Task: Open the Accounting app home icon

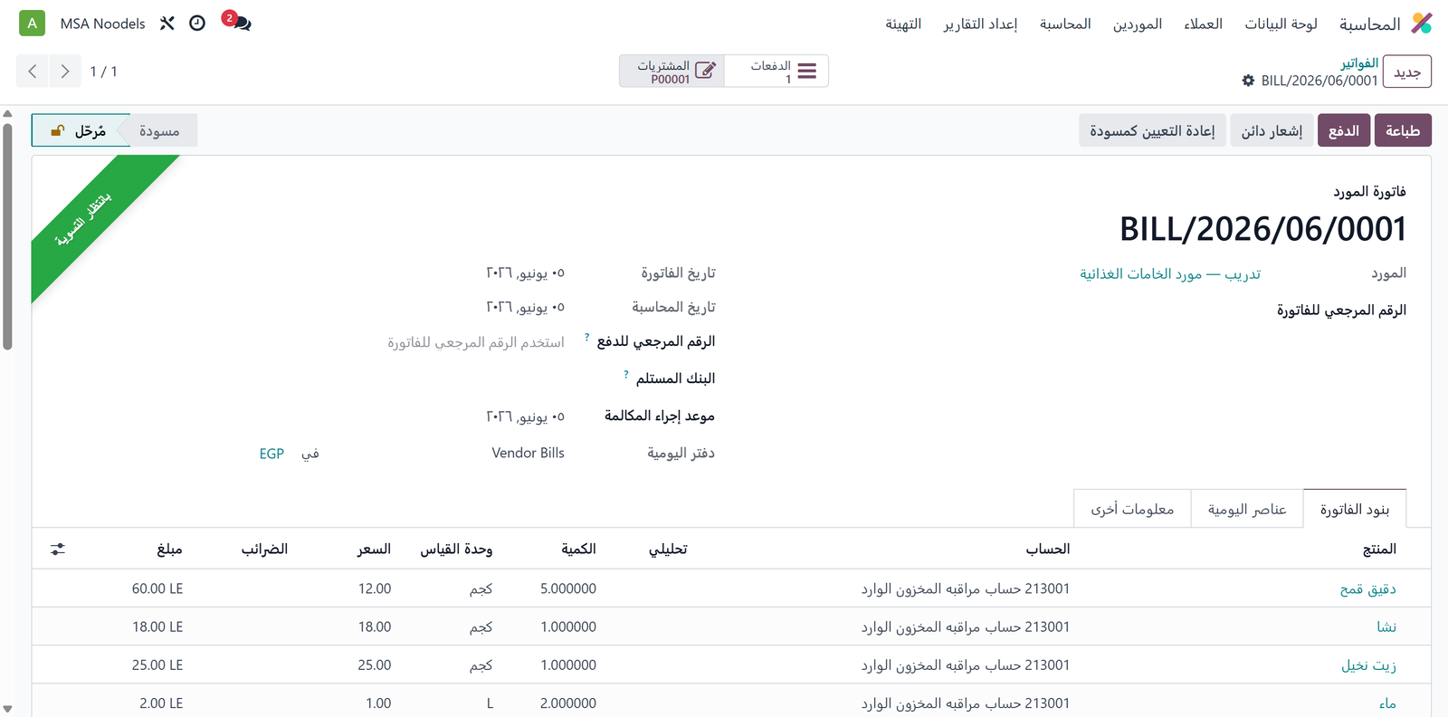Action: (x=1422, y=24)
